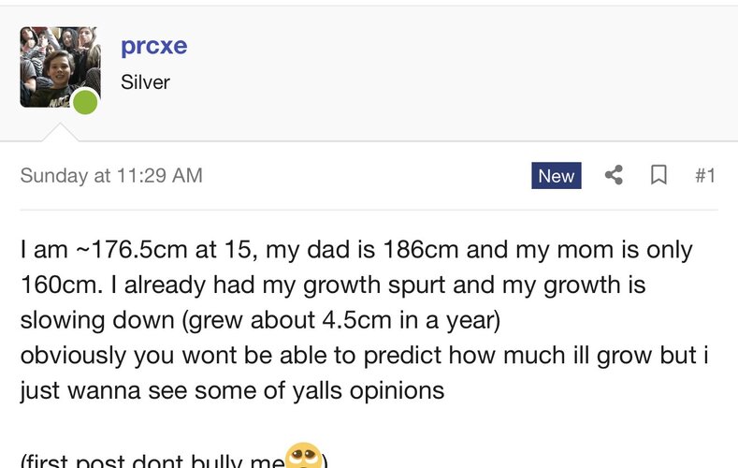Click the '186cm' height value in the post

click(x=420, y=250)
